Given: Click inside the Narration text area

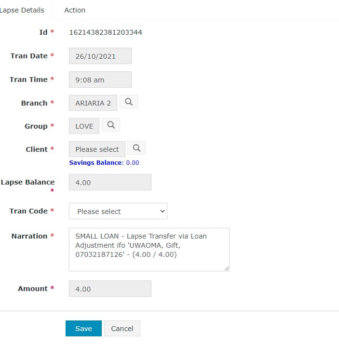Looking at the screenshot, I should pyautogui.click(x=149, y=250).
